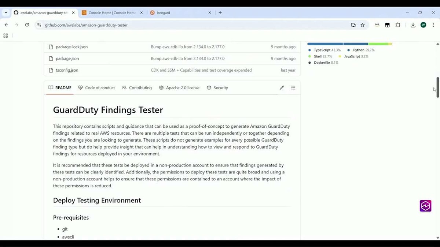Click the page vertical scrollbar thumb

(x=437, y=87)
